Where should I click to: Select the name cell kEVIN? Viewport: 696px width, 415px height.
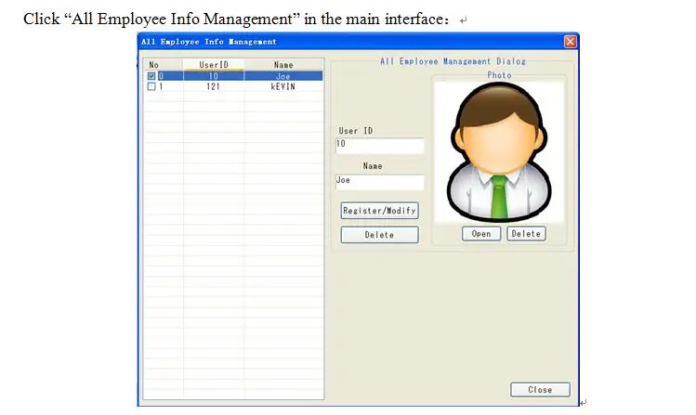(283, 86)
